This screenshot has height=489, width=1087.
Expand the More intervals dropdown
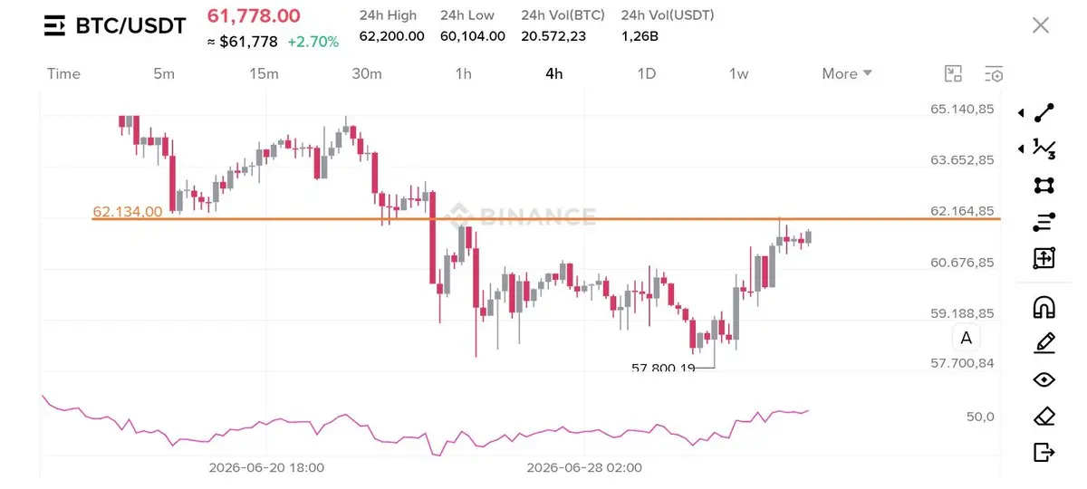tap(847, 73)
